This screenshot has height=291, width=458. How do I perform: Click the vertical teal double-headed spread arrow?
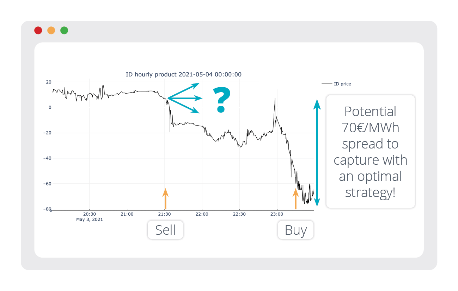tap(317, 152)
